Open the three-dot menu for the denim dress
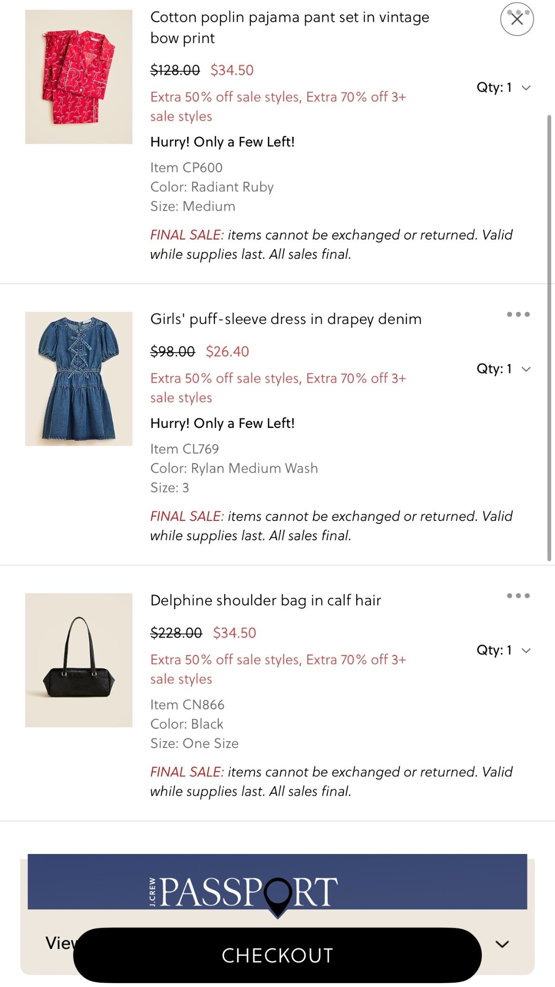The height and width of the screenshot is (987, 555). pyautogui.click(x=517, y=314)
